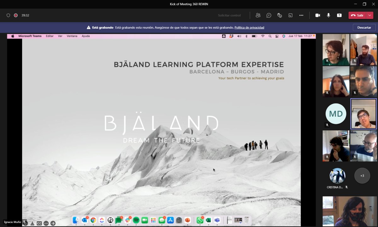Open the reactions menu
Viewport: 378px width, 227px height.
click(x=279, y=15)
